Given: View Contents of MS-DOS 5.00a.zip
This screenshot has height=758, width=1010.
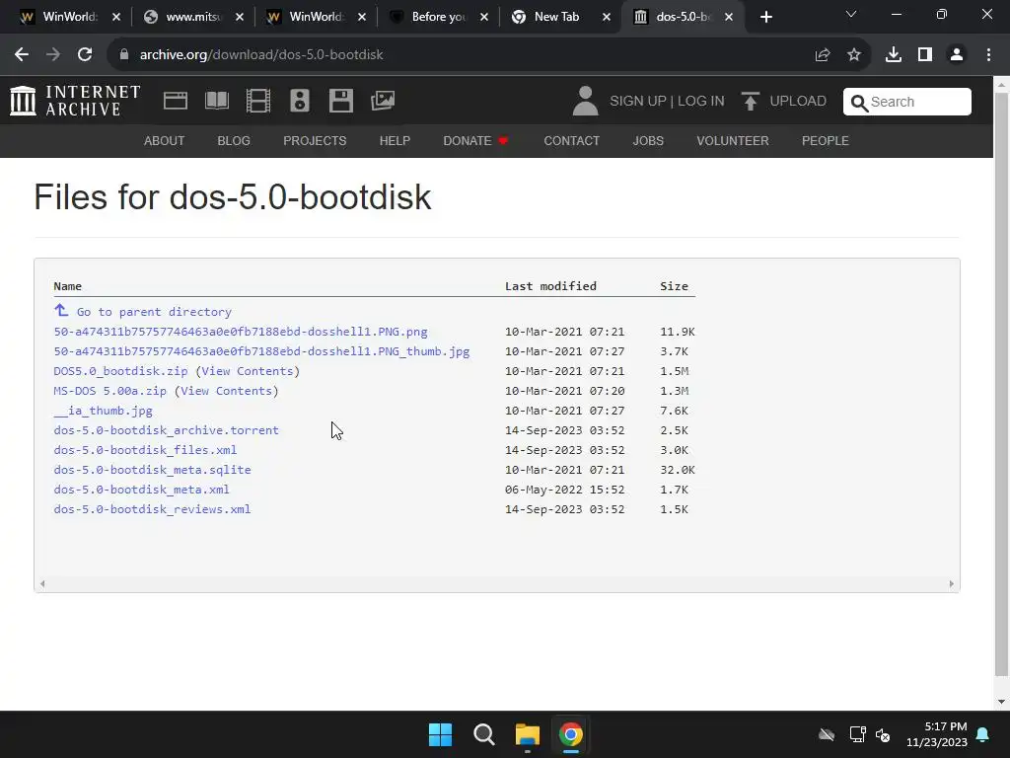Looking at the screenshot, I should pyautogui.click(x=226, y=391).
